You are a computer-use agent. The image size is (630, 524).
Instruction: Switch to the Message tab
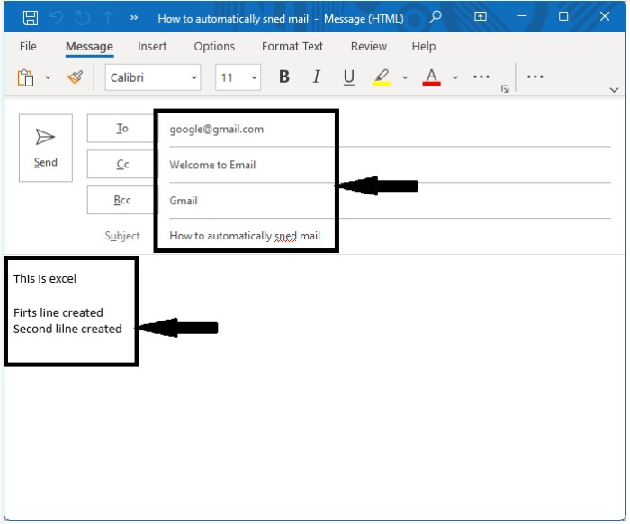(x=89, y=47)
